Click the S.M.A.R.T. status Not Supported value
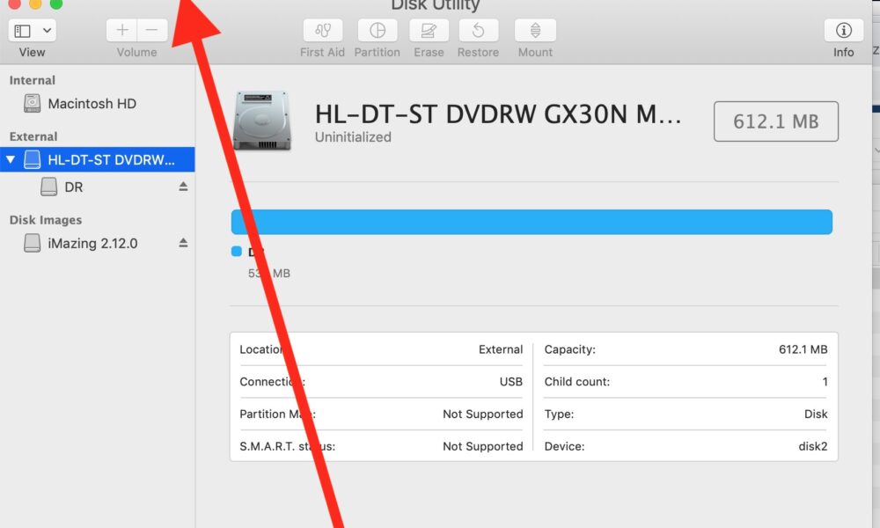The width and height of the screenshot is (880, 528). [482, 447]
